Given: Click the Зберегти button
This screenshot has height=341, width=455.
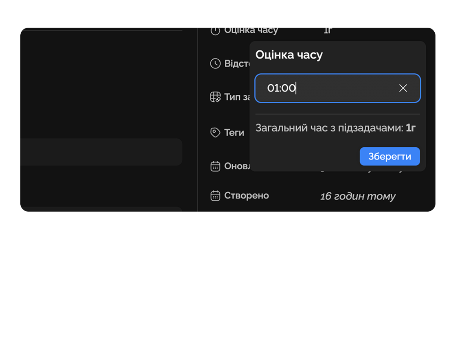Looking at the screenshot, I should coord(389,157).
